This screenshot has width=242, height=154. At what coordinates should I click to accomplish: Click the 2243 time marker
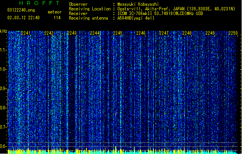72,33
